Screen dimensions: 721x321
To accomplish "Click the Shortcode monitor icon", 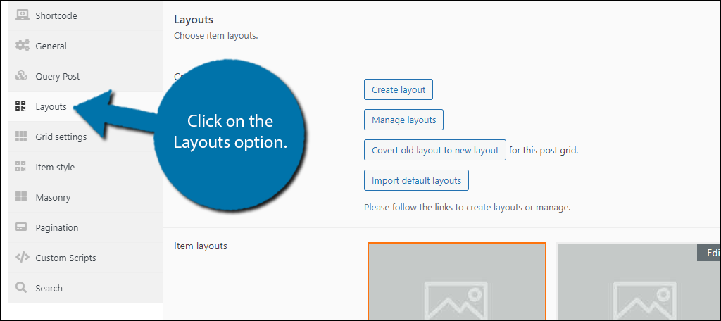I will pos(22,15).
